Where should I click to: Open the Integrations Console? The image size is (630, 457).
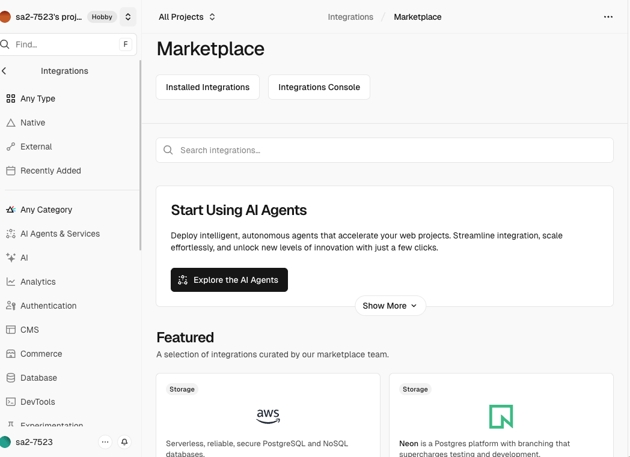tap(319, 87)
